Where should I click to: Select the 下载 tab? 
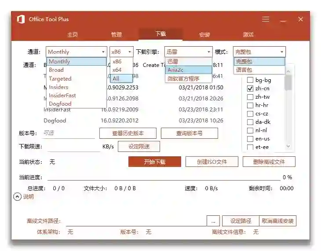[160, 34]
